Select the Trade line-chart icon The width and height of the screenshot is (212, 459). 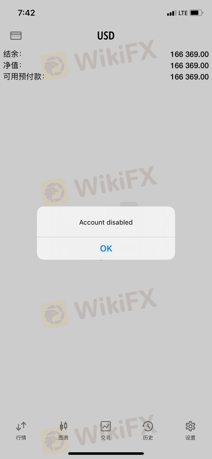(106, 426)
